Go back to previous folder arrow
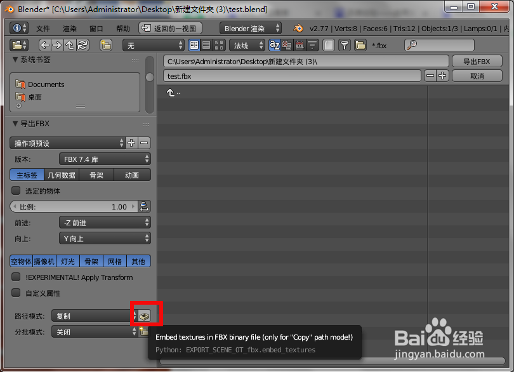 (x=45, y=45)
